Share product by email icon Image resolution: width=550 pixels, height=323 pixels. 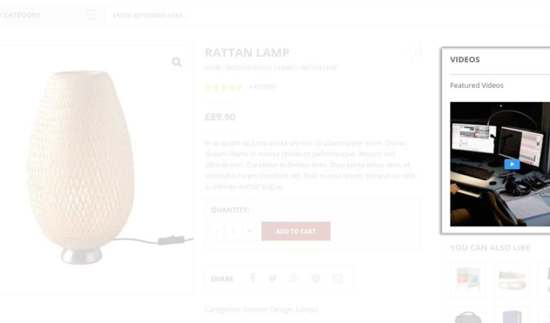(338, 279)
